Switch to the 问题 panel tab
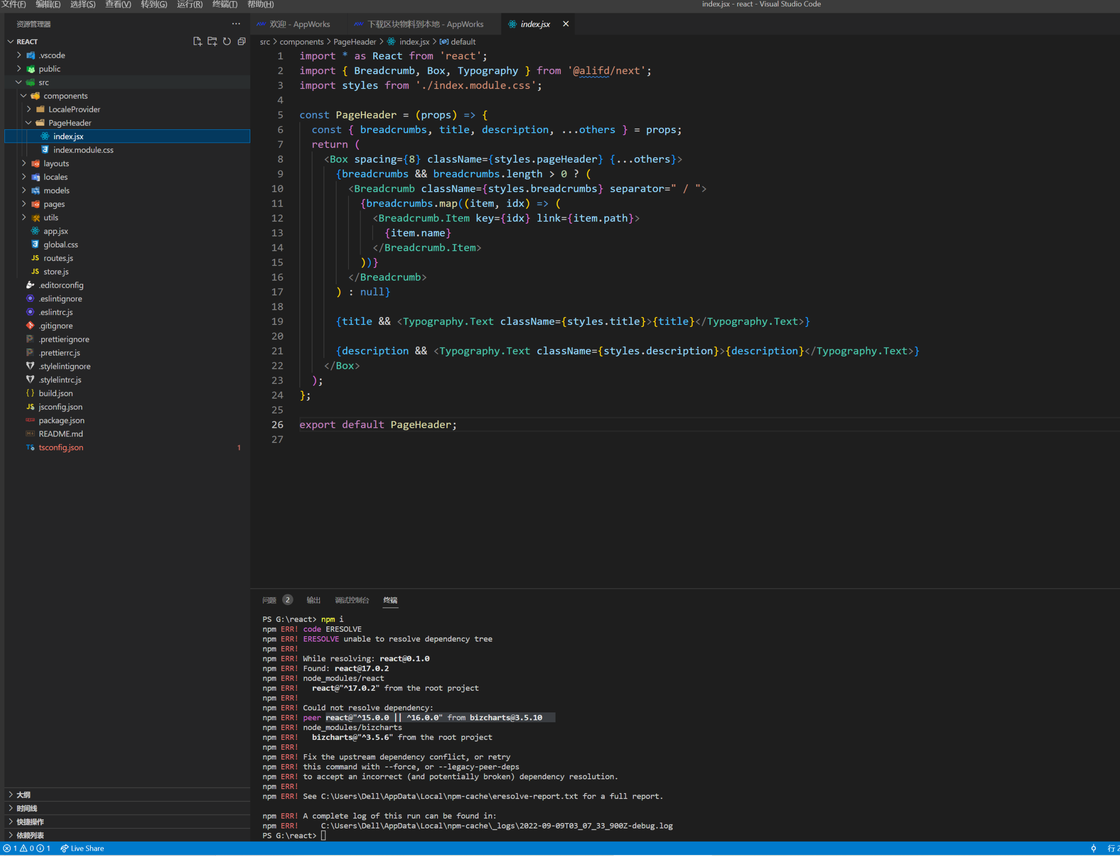The image size is (1120, 856). click(268, 600)
